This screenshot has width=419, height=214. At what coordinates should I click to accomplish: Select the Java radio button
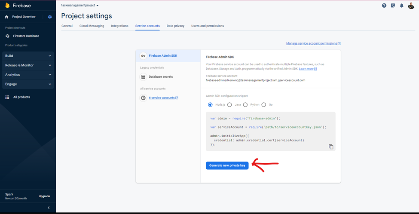coord(229,105)
